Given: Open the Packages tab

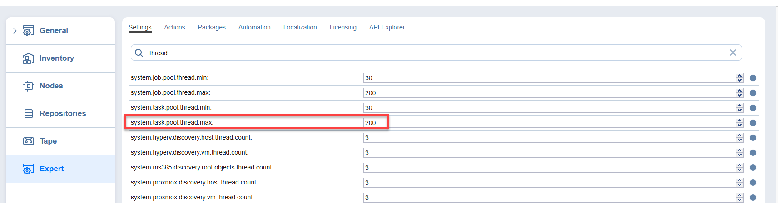Looking at the screenshot, I should [x=212, y=27].
